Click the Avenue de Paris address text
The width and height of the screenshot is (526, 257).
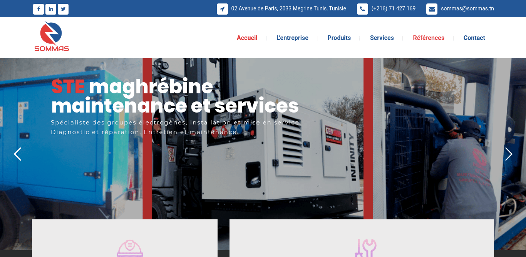288,8
